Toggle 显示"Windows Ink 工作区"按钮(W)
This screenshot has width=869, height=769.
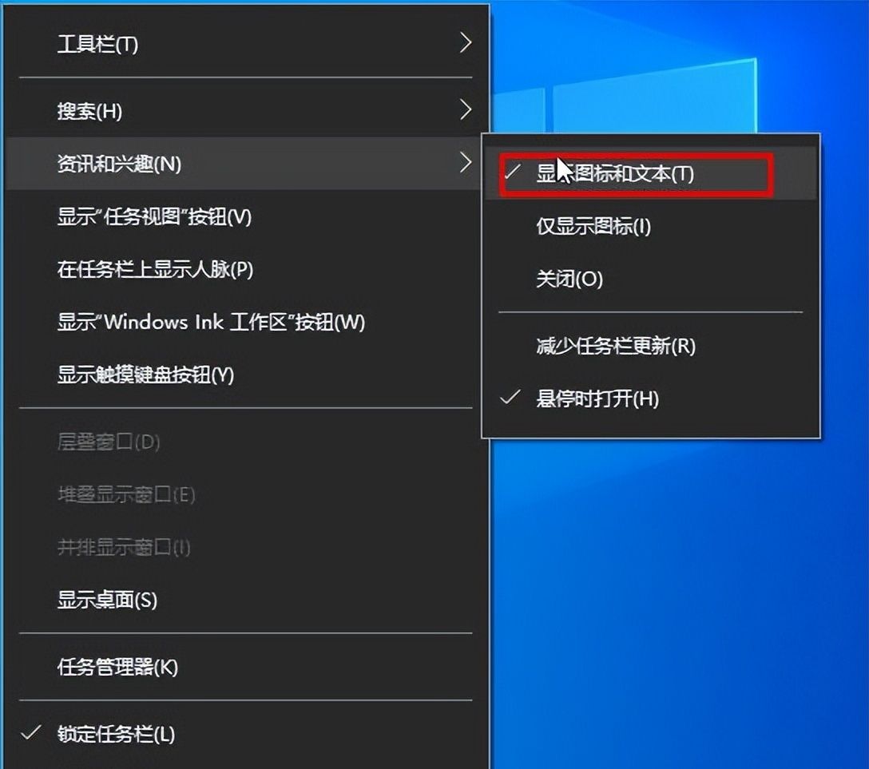245,322
